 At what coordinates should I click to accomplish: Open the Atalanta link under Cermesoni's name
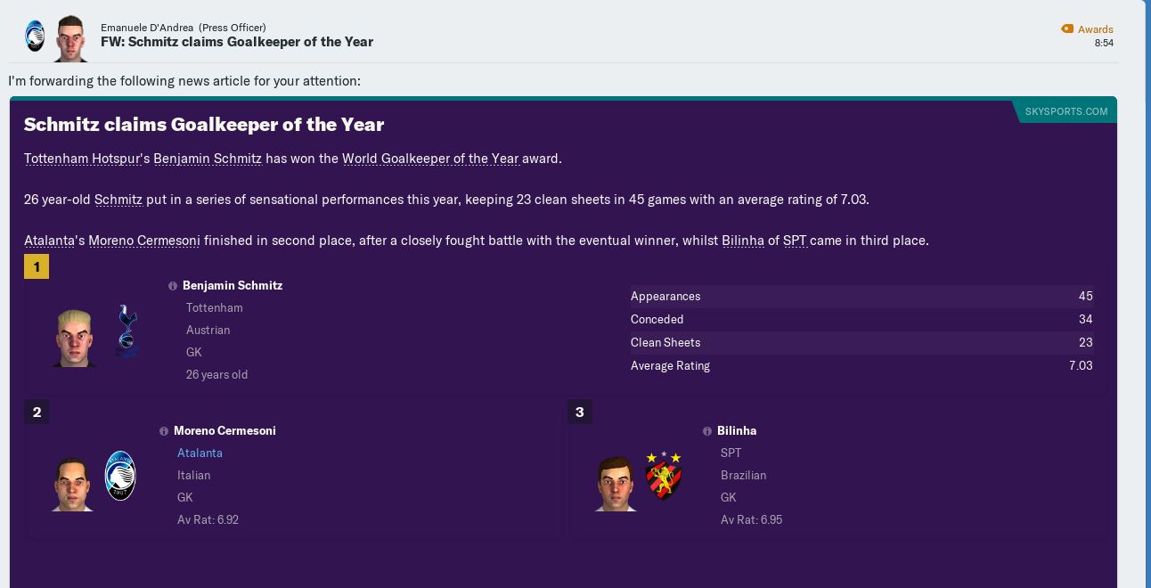(x=200, y=453)
